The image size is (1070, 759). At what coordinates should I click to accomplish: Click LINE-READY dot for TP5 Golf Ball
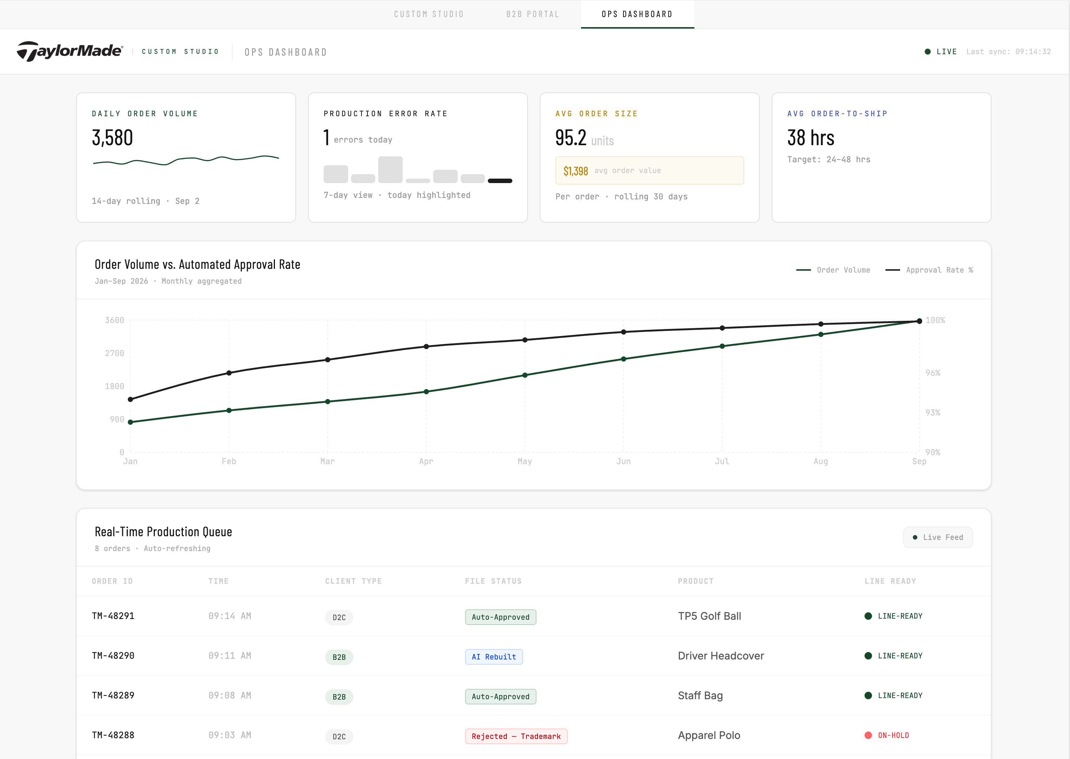tap(868, 616)
